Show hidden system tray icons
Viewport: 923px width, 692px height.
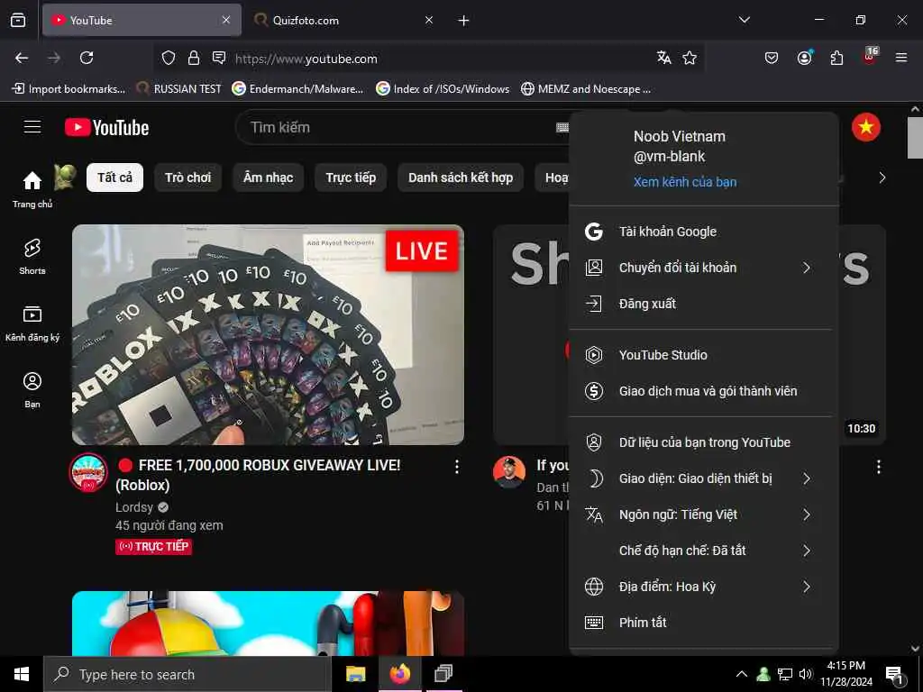(742, 674)
